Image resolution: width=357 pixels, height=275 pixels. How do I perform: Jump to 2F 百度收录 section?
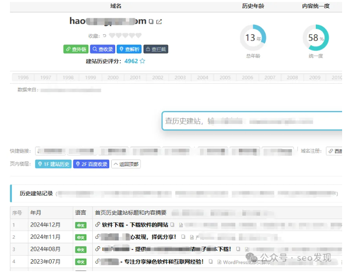click(x=91, y=164)
